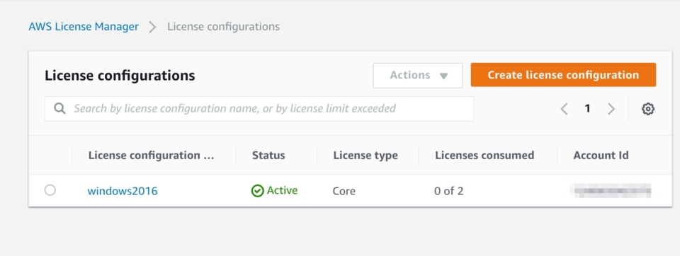680x256 pixels.
Task: Click the breadcrumb separator chevron
Action: point(152,27)
